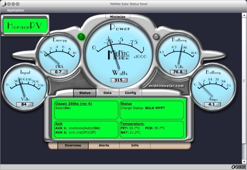Click the BAT 21.2°C temperature value

[x=130, y=133]
